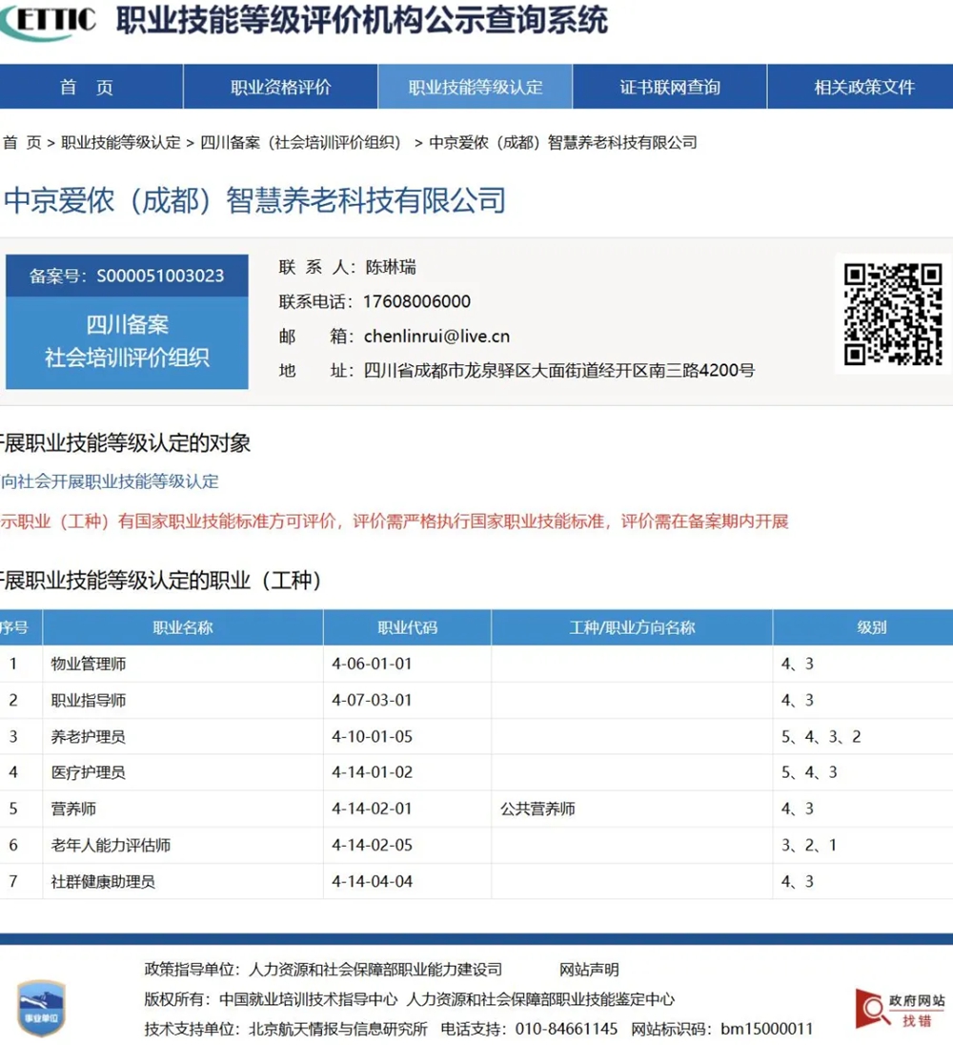Click the 工种/职业方向名称 column header

pos(632,627)
